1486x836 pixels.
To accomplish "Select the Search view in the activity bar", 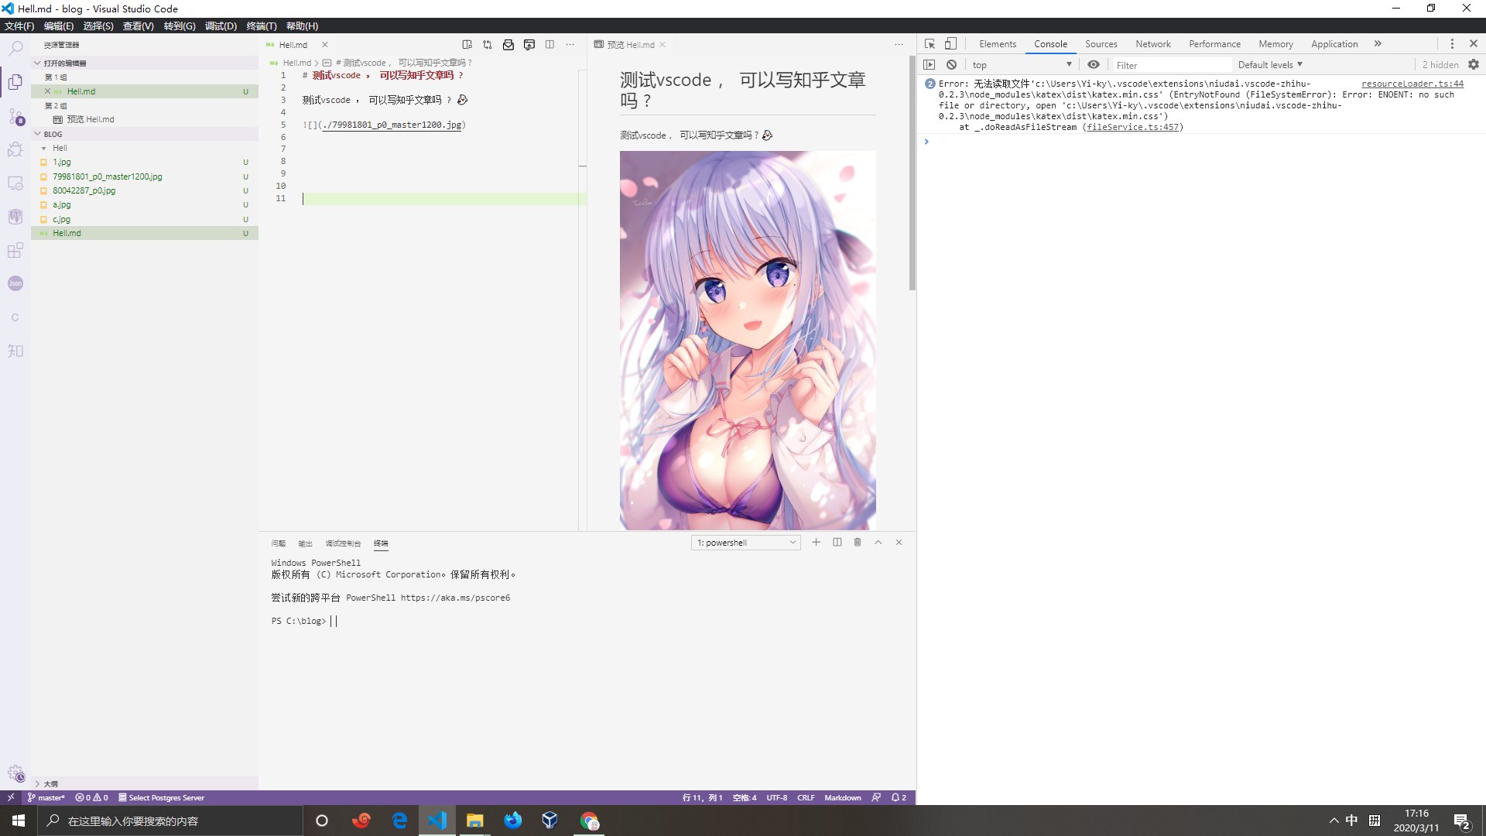I will 15,48.
